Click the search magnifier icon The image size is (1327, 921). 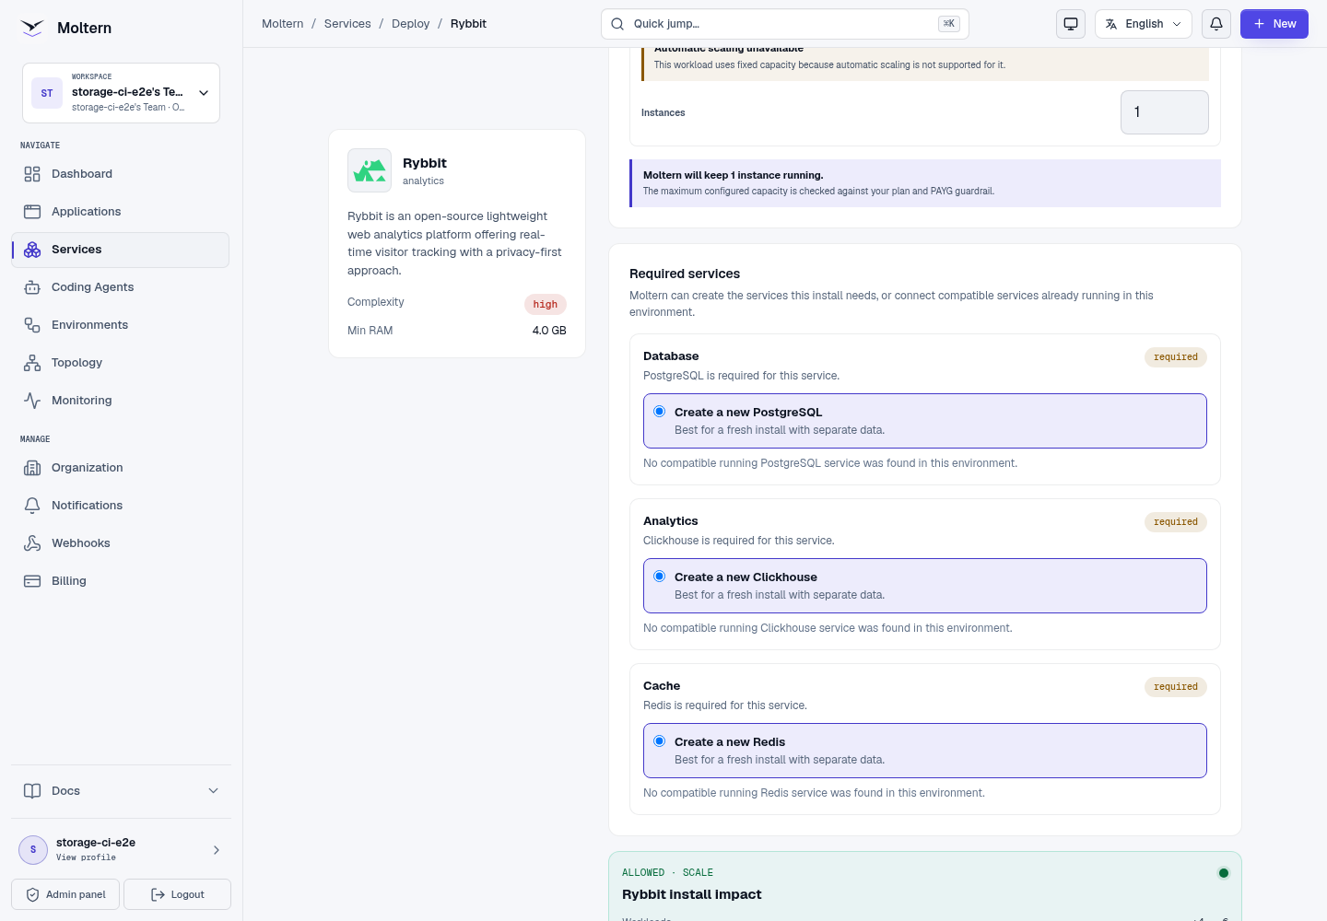617,24
